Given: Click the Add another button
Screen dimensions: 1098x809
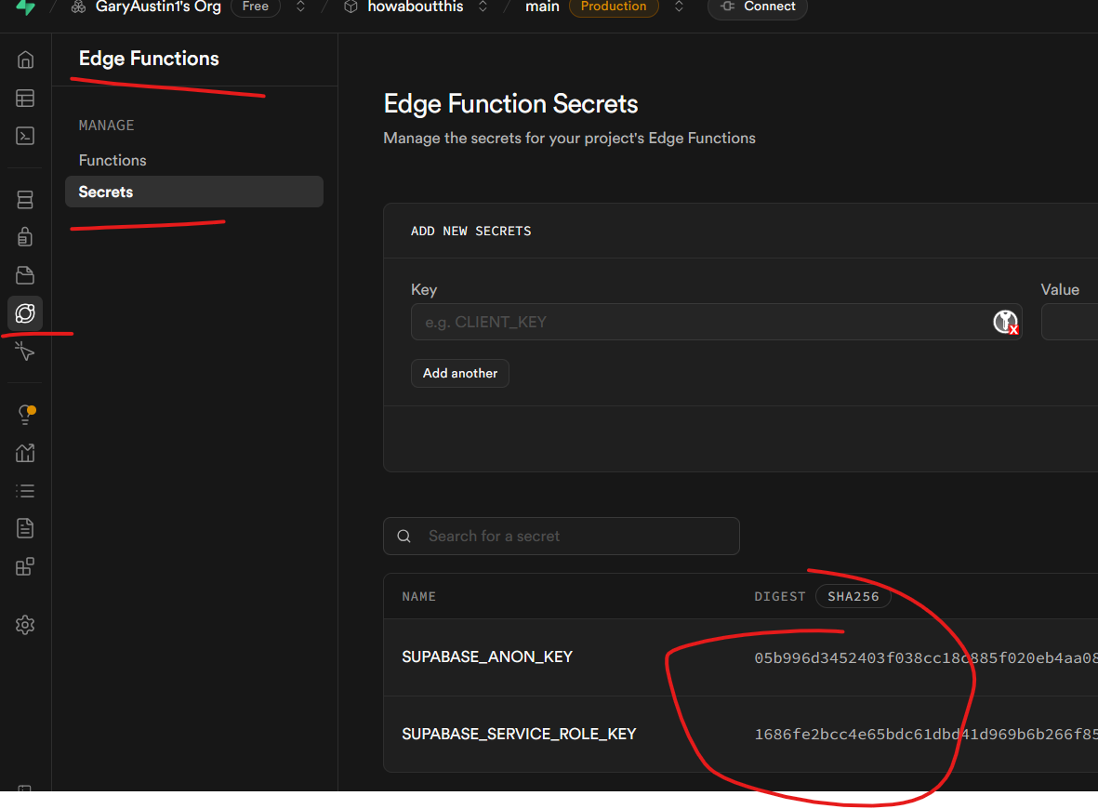Looking at the screenshot, I should pyautogui.click(x=460, y=373).
